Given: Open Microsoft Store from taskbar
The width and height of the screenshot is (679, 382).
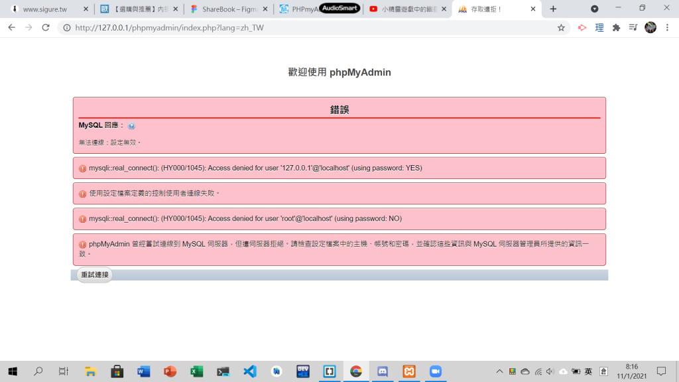Looking at the screenshot, I should [x=117, y=371].
